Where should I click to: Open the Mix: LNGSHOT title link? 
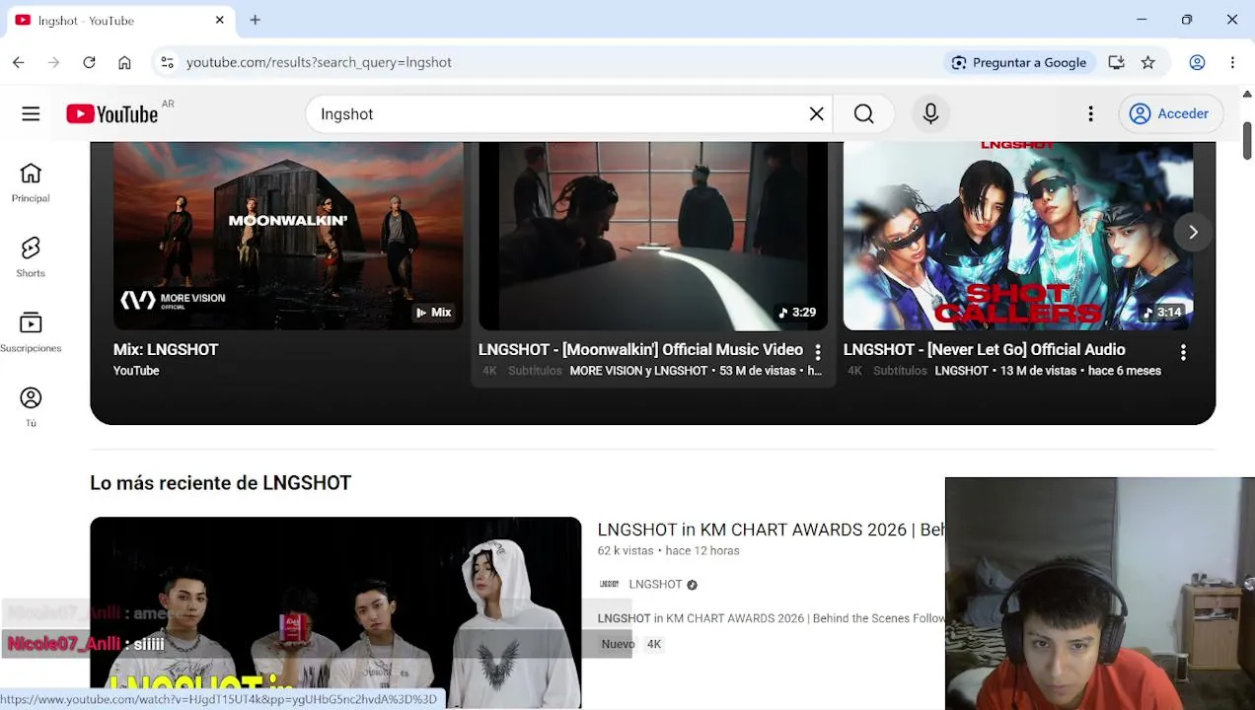(x=166, y=349)
